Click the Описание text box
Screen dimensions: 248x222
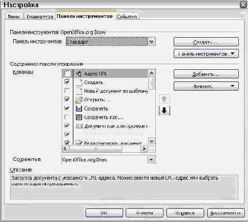click(x=124, y=187)
